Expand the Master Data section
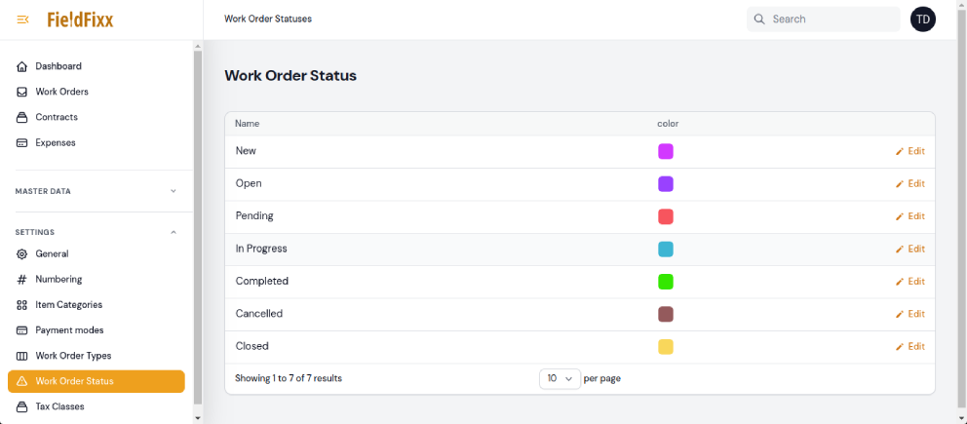967x424 pixels. coord(174,191)
